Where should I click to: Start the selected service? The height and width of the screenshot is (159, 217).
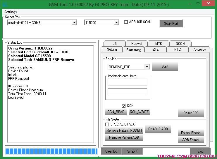click(x=165, y=67)
